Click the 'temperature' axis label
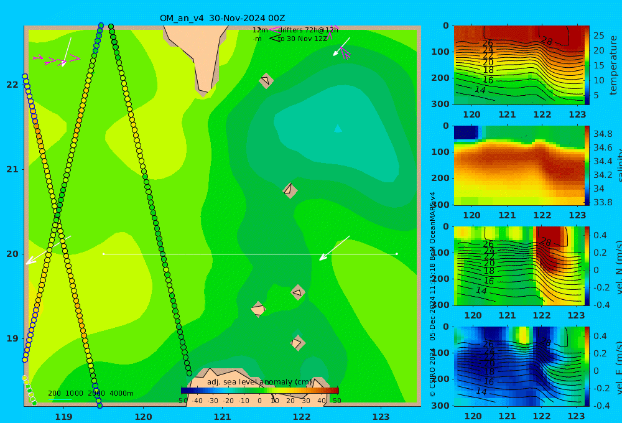622x423 pixels. [614, 65]
